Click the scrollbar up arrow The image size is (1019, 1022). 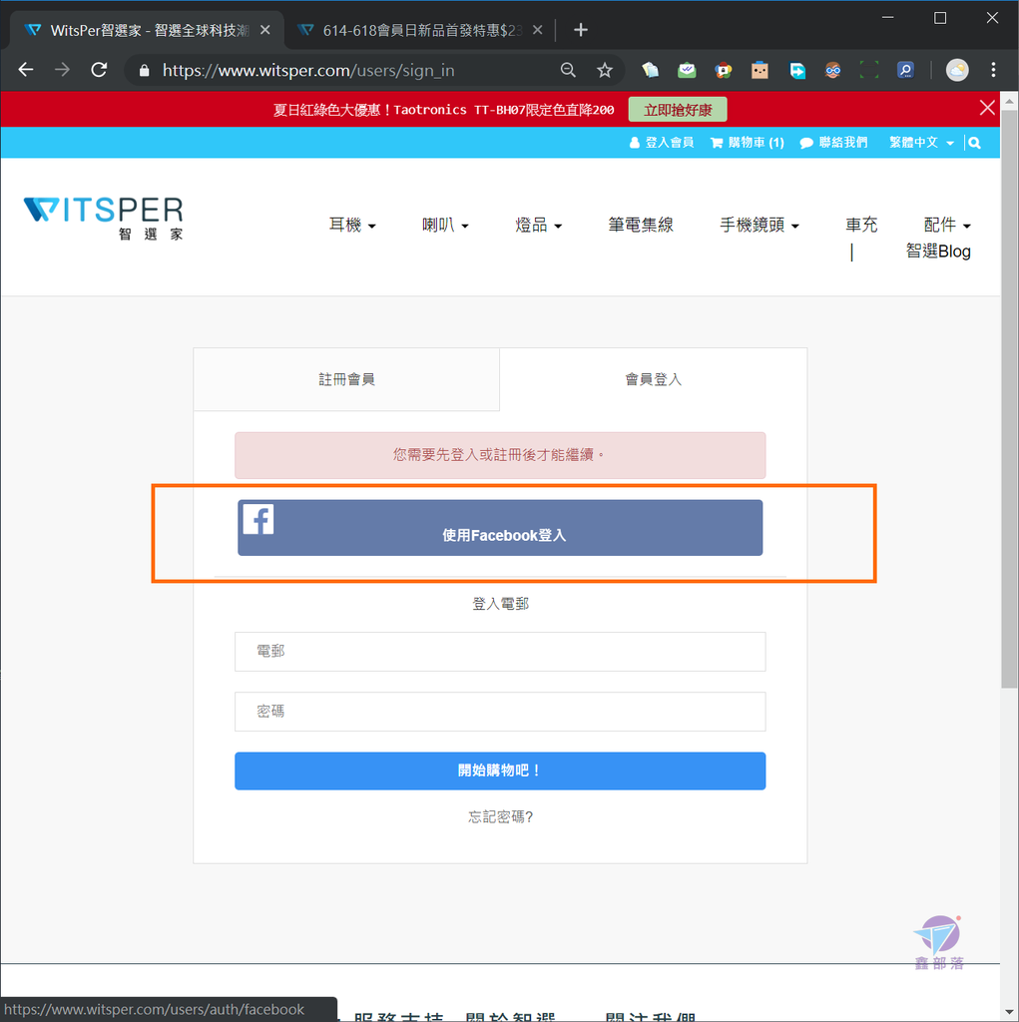coord(1010,101)
